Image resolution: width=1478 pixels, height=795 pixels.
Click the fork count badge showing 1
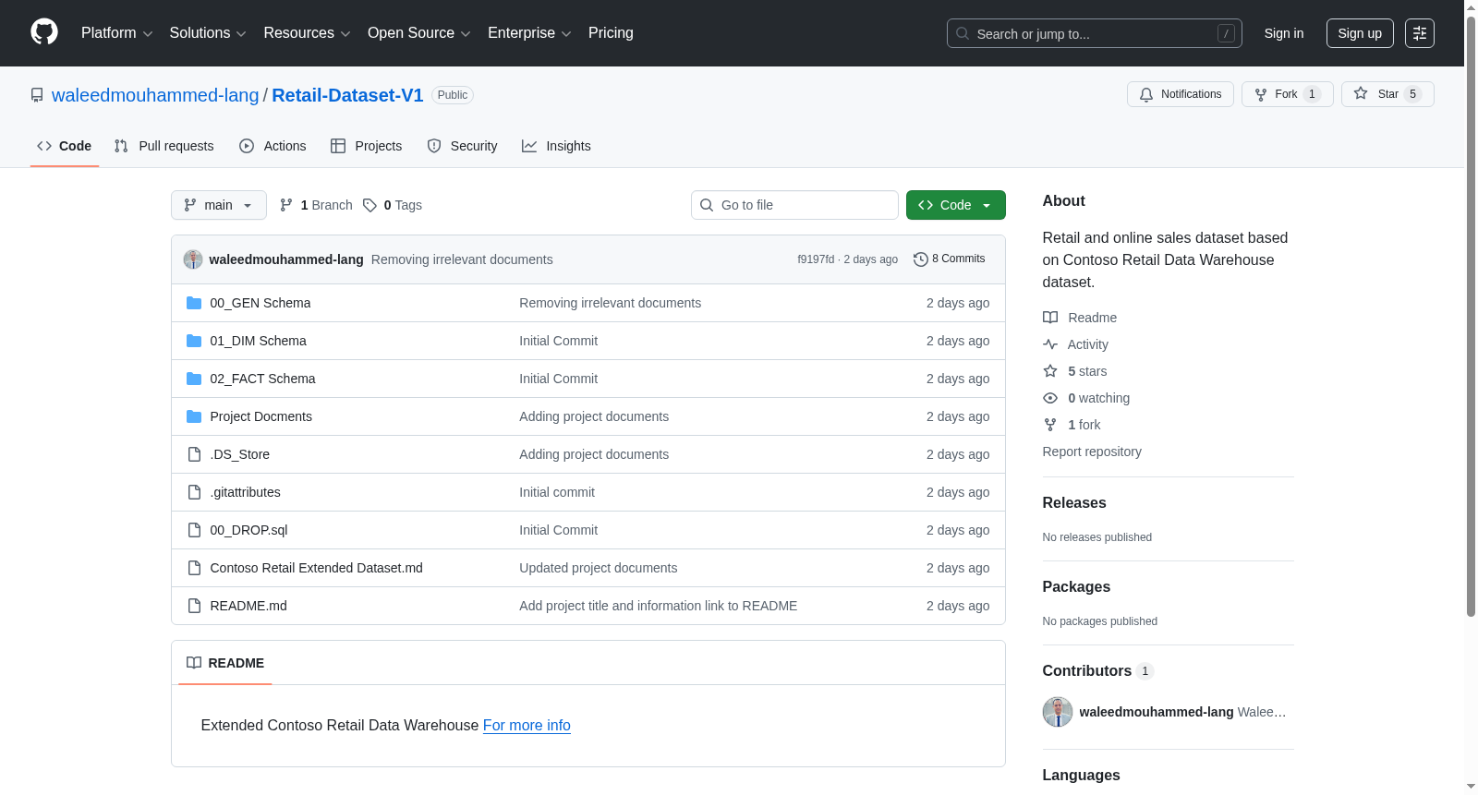coord(1312,94)
